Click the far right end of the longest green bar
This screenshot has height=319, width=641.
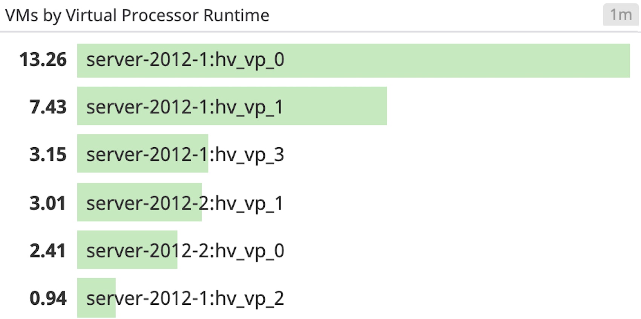point(626,61)
